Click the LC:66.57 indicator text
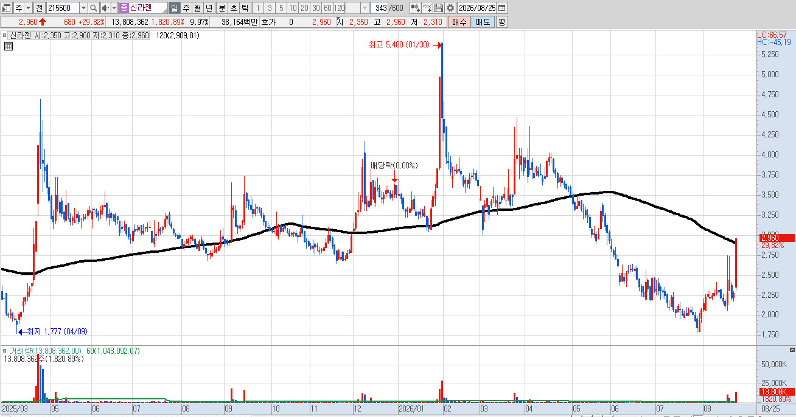This screenshot has height=417, width=796. pos(772,35)
